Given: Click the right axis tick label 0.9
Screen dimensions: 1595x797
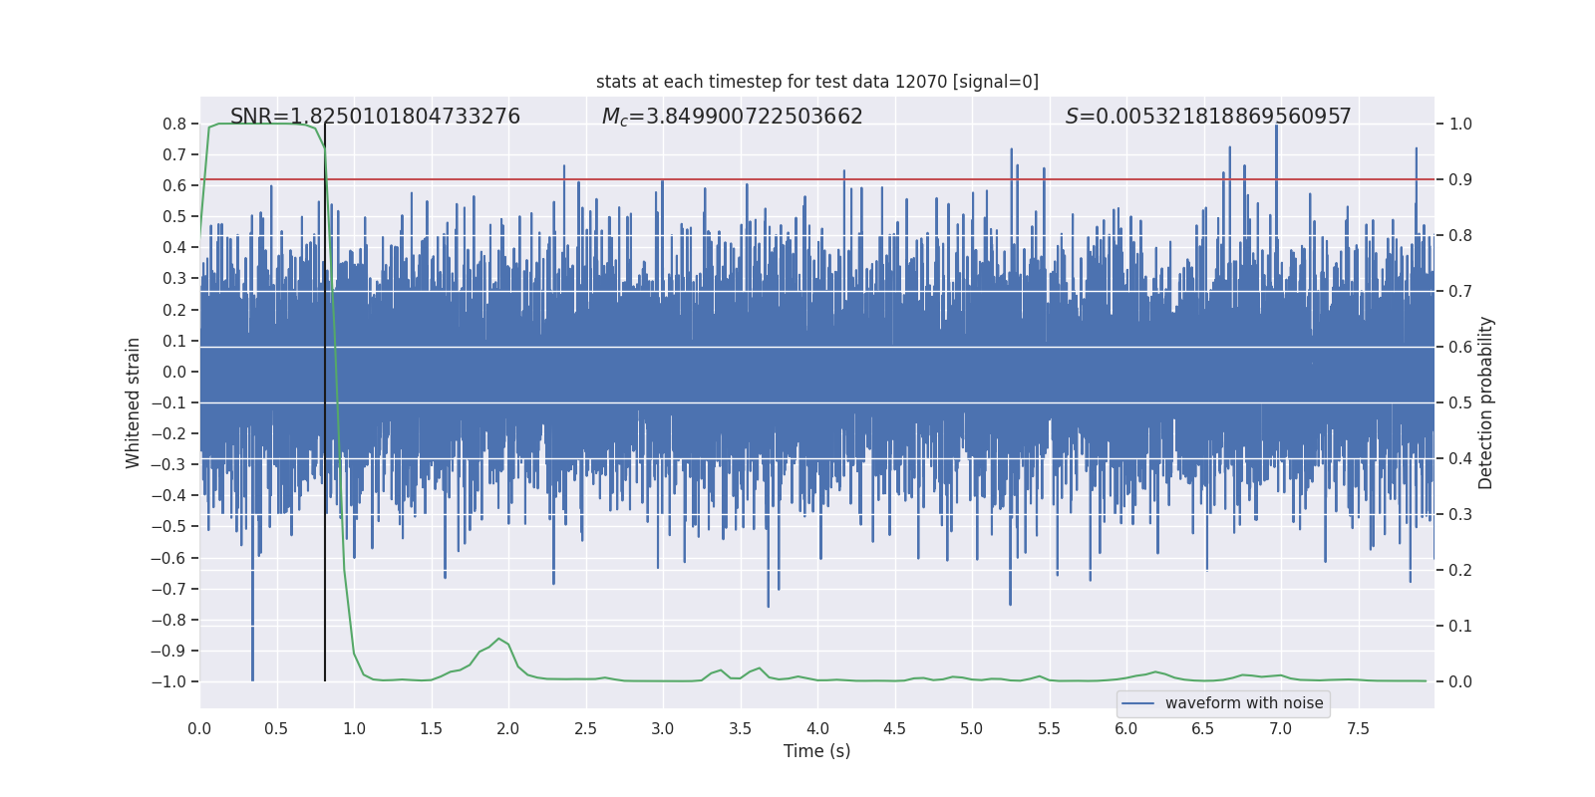Looking at the screenshot, I should (x=1460, y=179).
